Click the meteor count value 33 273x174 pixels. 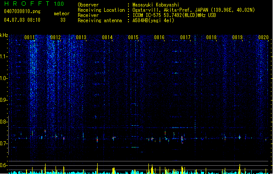(63, 20)
